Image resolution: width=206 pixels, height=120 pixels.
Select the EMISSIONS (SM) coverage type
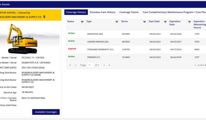pos(95,34)
